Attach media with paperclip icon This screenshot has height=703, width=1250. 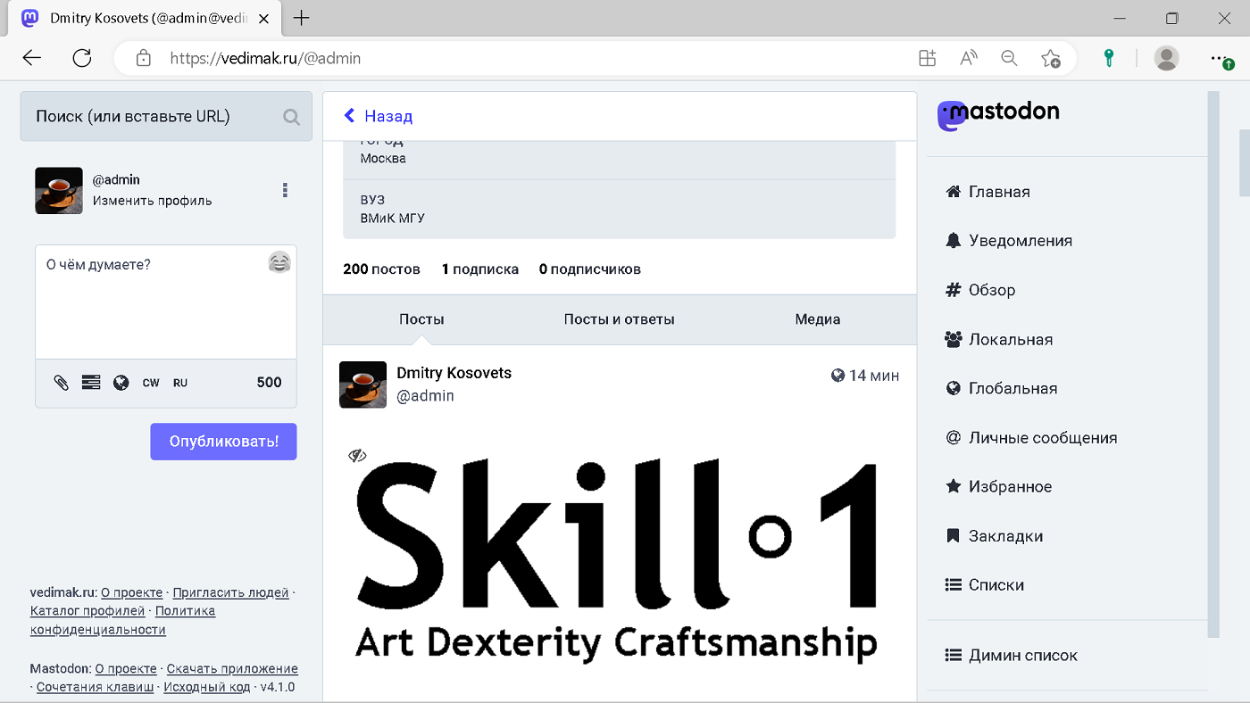click(61, 382)
